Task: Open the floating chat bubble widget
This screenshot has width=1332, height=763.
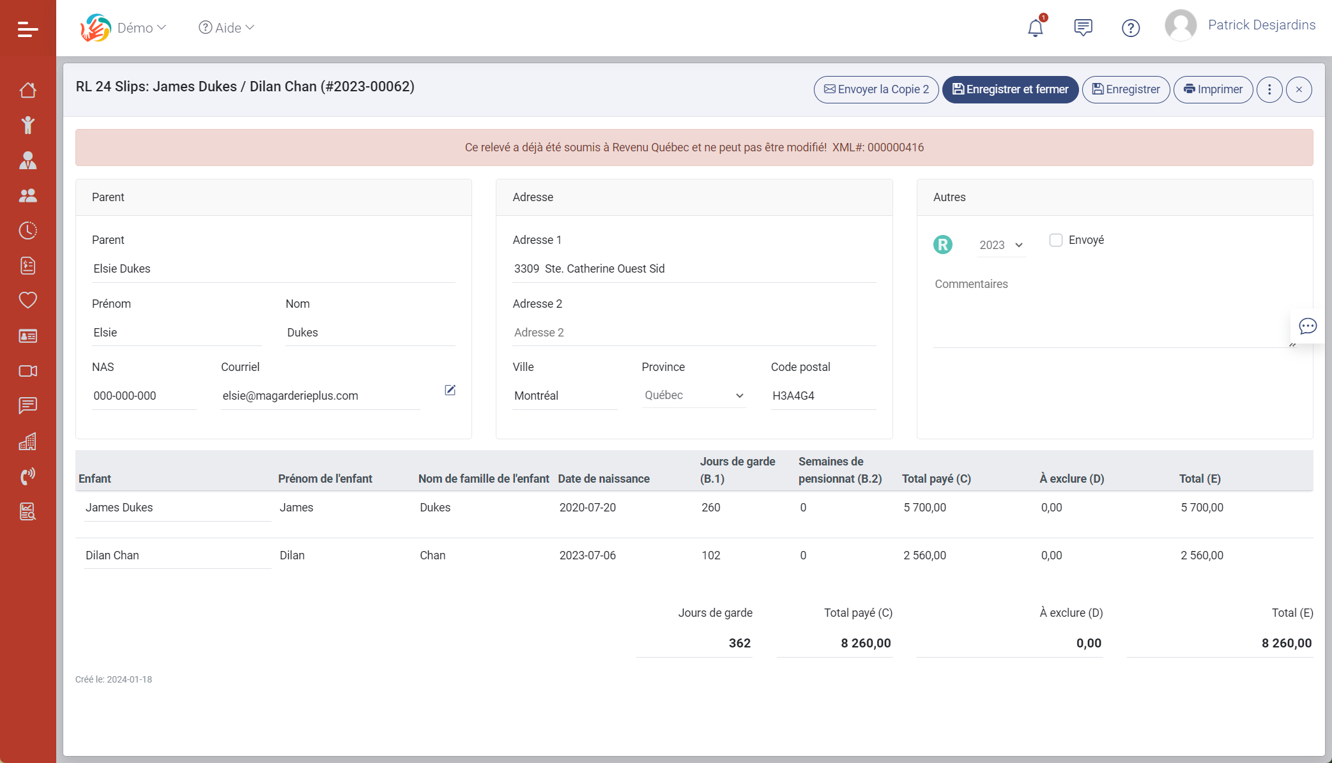Action: (x=1308, y=326)
